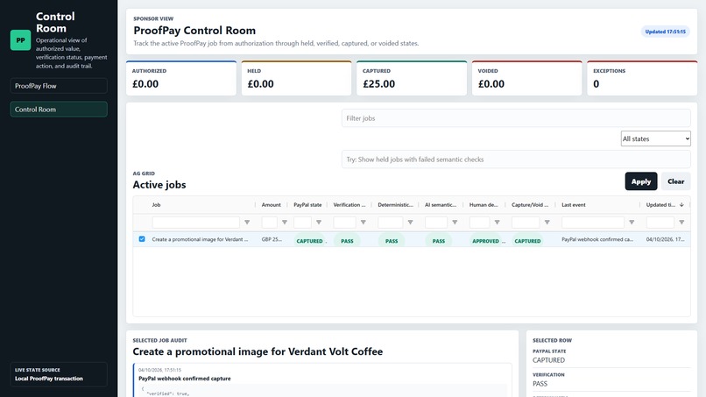Open filter menu for Amount column
706x397 pixels.
pyautogui.click(x=284, y=222)
